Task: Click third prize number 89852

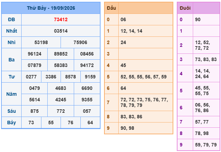Action: (x=61, y=54)
